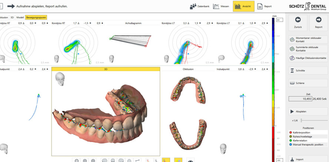Click the Import button
Screen dimensions: 329x162
[x=308, y=159]
